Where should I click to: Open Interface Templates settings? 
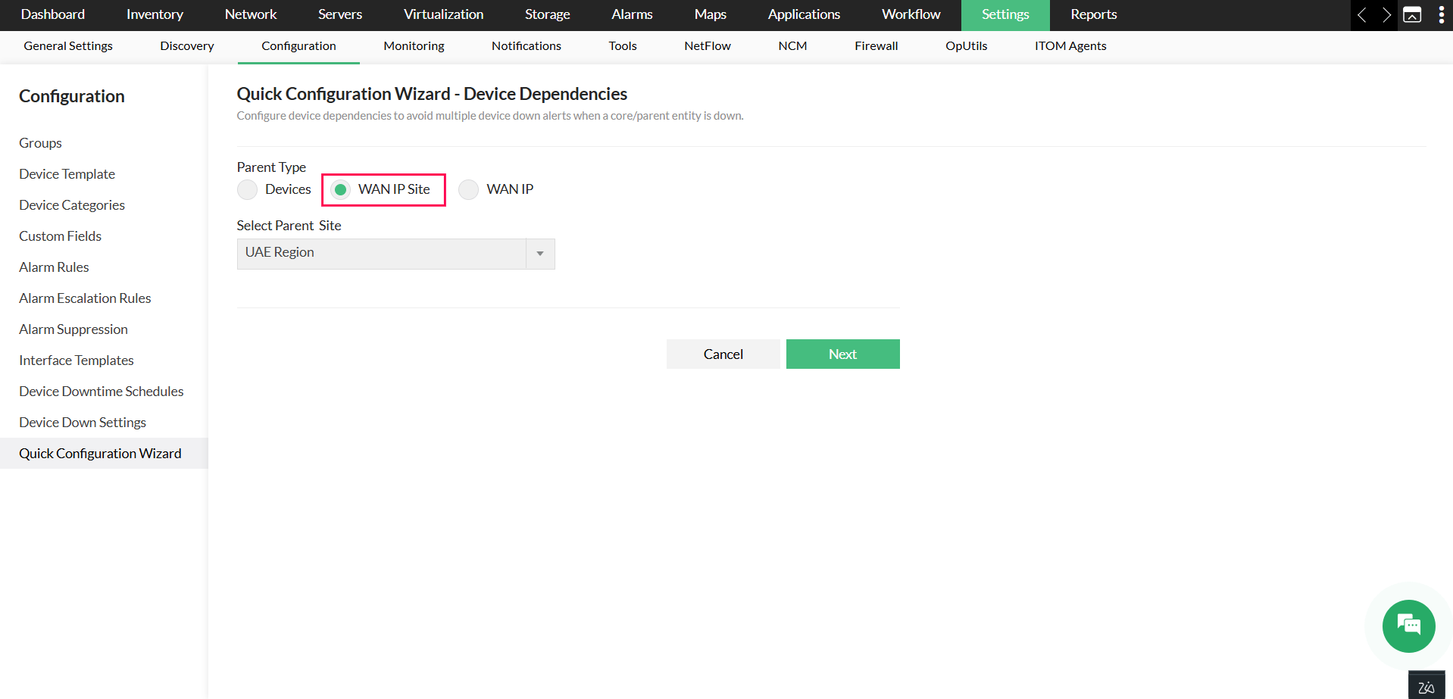[x=76, y=360]
